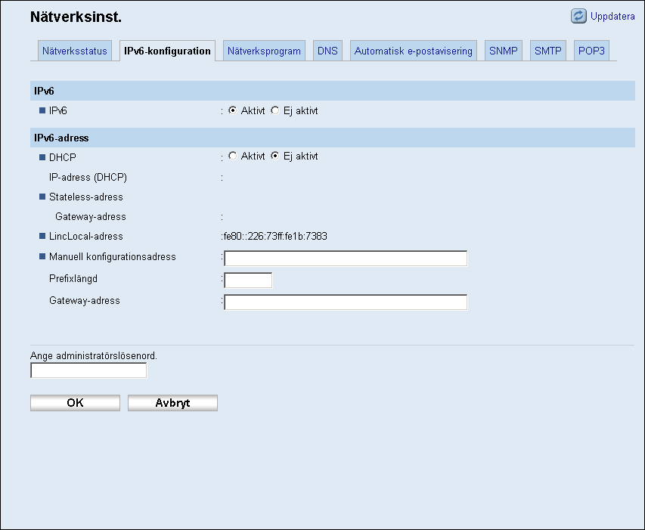The height and width of the screenshot is (530, 645).
Task: Click the IPv6-adress section header
Action: (x=333, y=138)
